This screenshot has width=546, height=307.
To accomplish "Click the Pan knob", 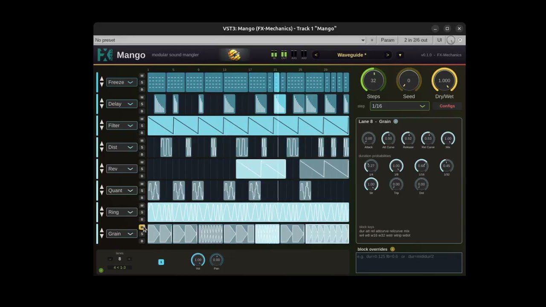I will click(216, 260).
